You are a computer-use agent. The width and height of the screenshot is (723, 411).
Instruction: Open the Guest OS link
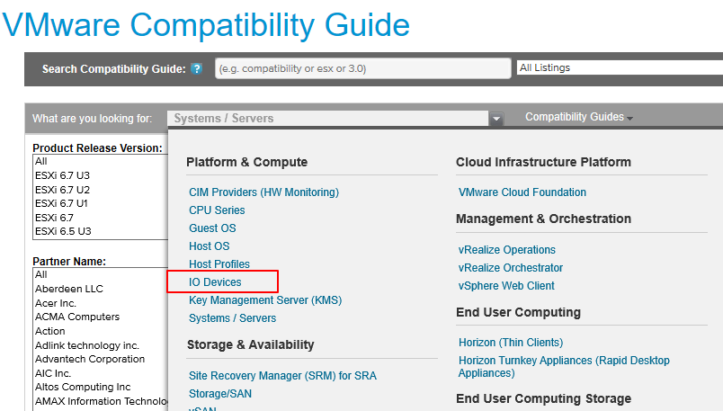212,228
